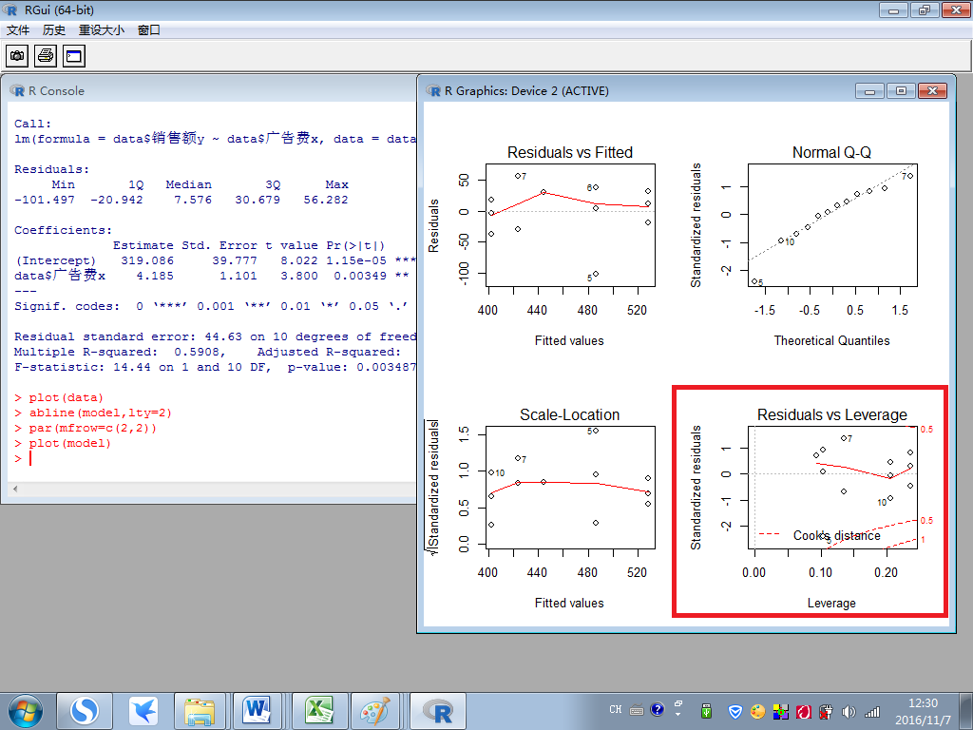Click the print toolbar icon
This screenshot has height=730, width=973.
[46, 56]
